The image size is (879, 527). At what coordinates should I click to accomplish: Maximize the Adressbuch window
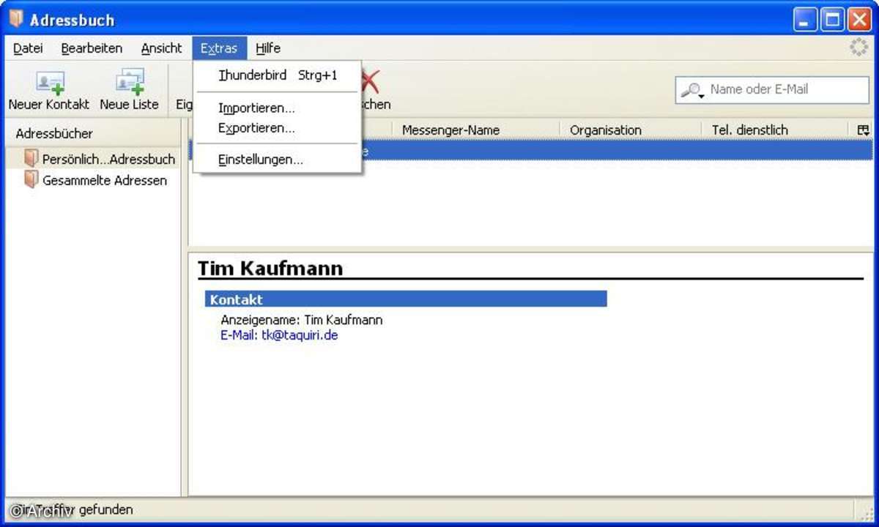coord(832,20)
